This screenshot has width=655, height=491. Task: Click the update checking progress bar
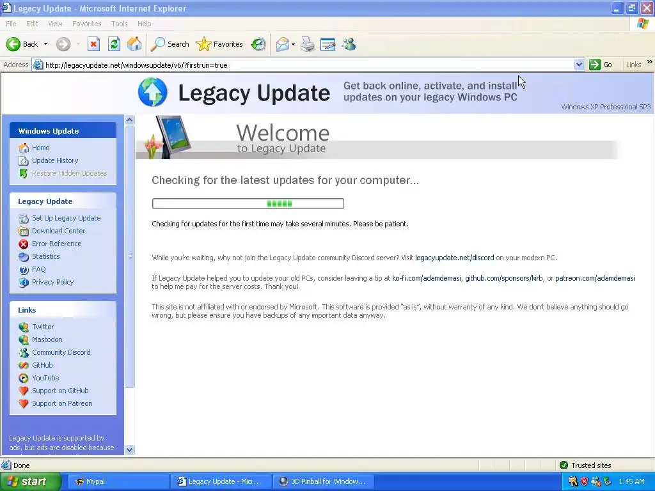click(248, 204)
